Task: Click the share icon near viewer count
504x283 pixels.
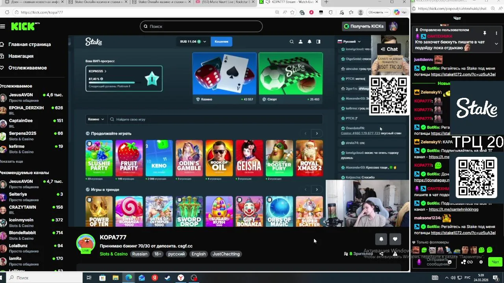Action: [x=381, y=254]
